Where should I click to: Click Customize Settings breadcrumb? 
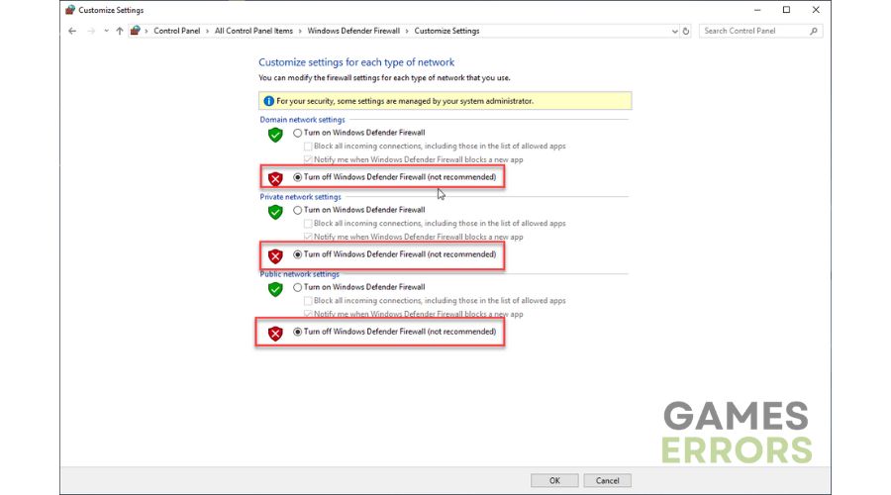(x=446, y=31)
